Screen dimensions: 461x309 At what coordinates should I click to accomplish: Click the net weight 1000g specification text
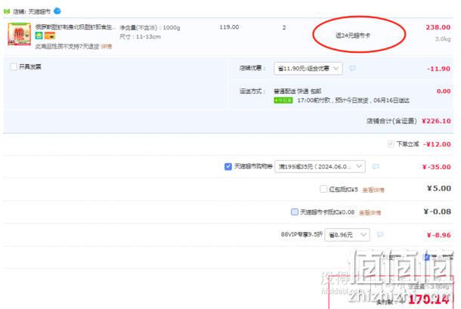point(150,28)
